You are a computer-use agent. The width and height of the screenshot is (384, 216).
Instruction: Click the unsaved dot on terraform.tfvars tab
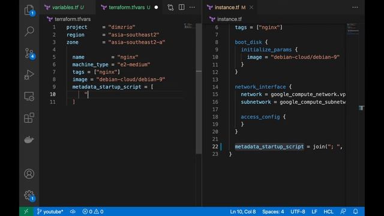156,7
